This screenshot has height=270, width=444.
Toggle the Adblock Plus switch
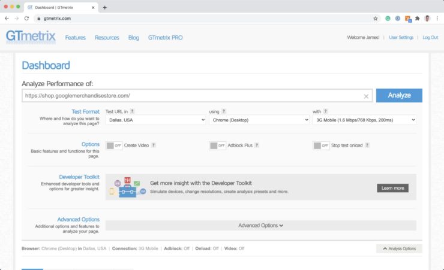(217, 145)
